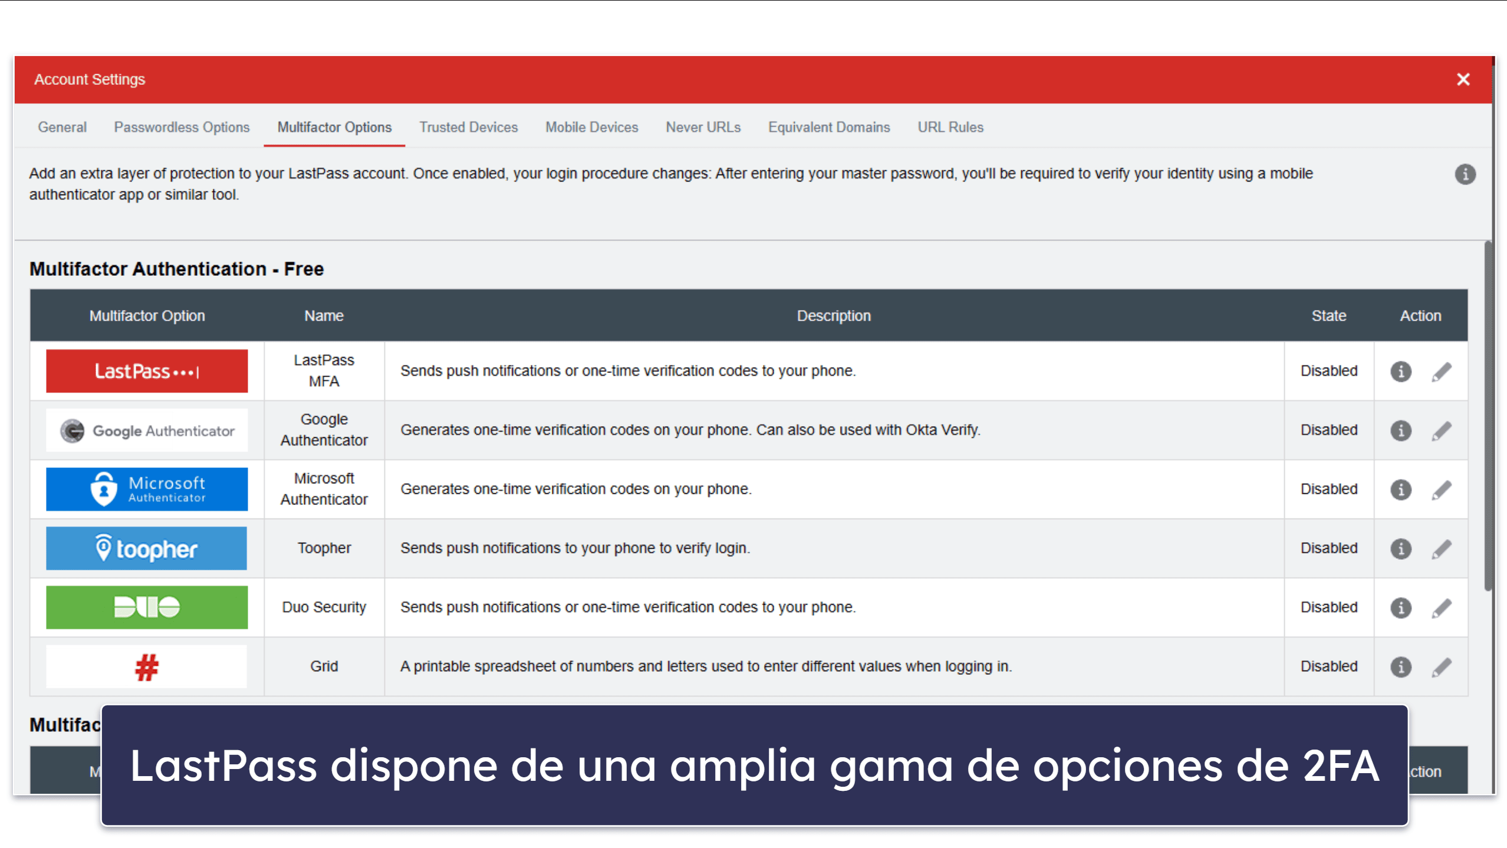The width and height of the screenshot is (1507, 848).
Task: Open info for Grid row
Action: point(1400,666)
